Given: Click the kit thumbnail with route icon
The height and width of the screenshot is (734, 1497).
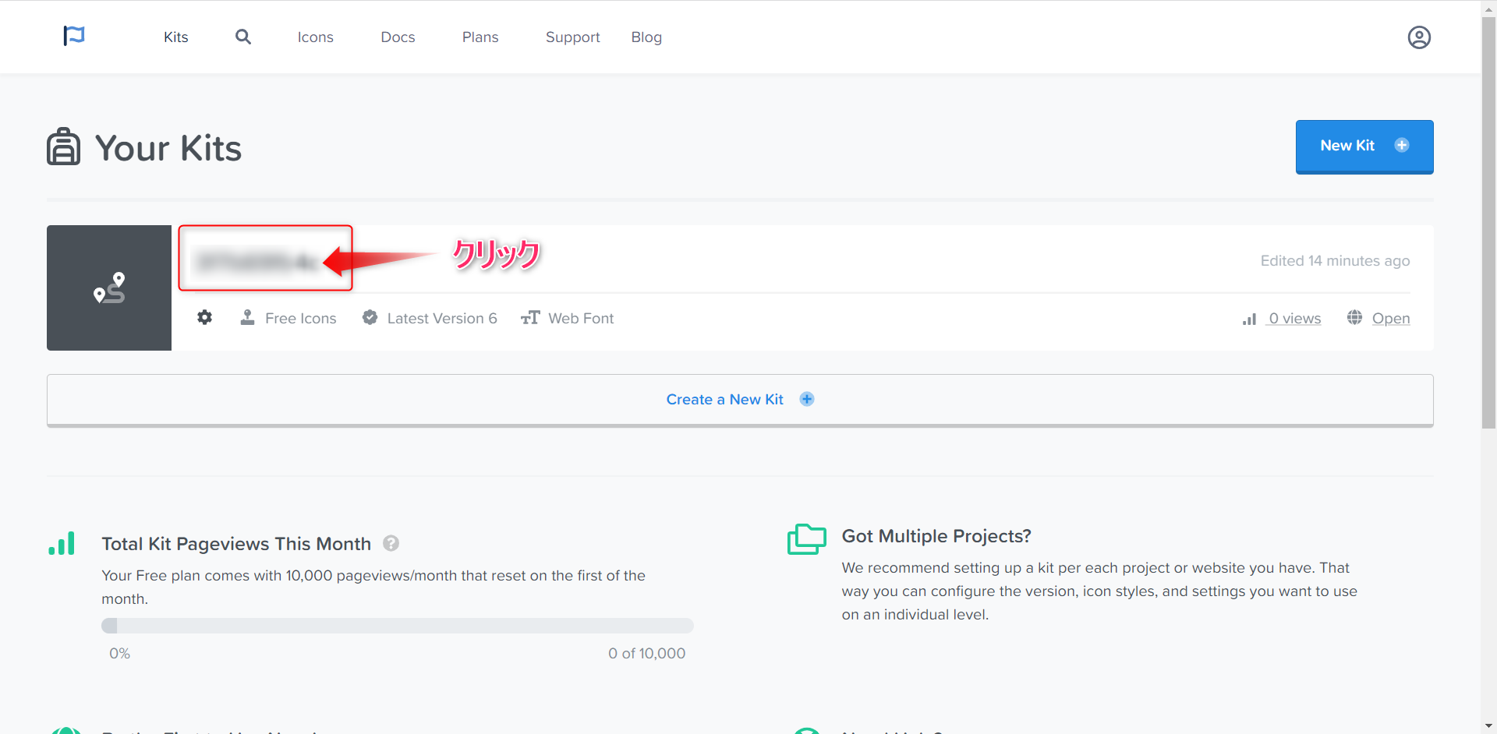Looking at the screenshot, I should tap(109, 288).
